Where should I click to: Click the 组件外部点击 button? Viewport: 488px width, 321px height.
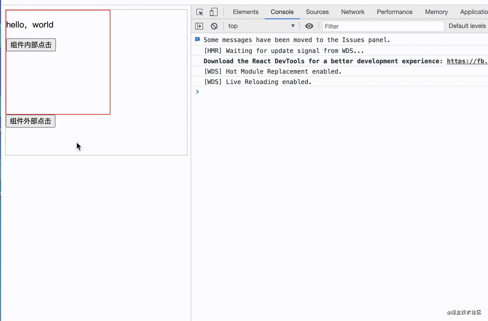(x=31, y=121)
